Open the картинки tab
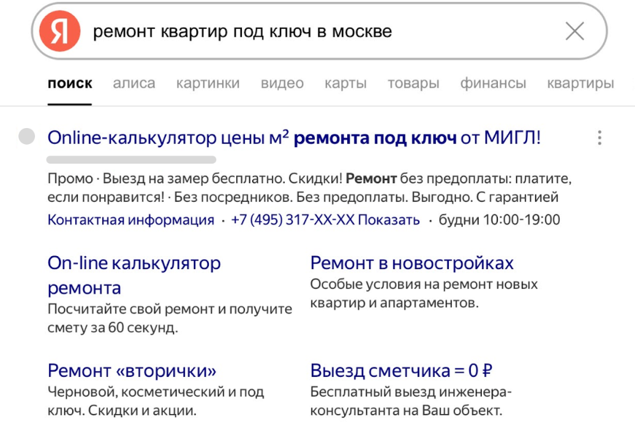The width and height of the screenshot is (635, 432). (208, 83)
